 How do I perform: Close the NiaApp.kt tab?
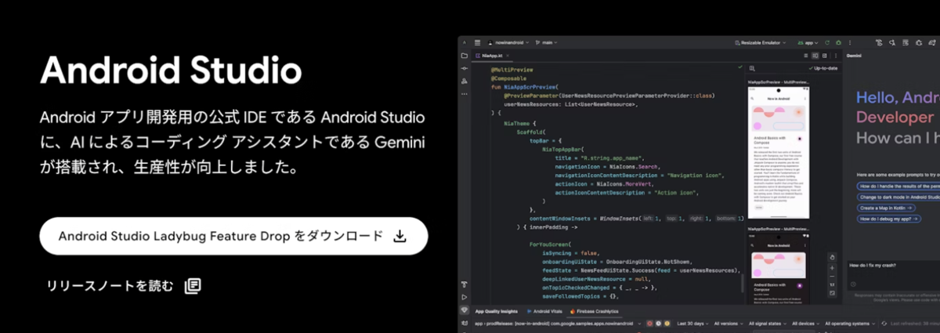(508, 56)
